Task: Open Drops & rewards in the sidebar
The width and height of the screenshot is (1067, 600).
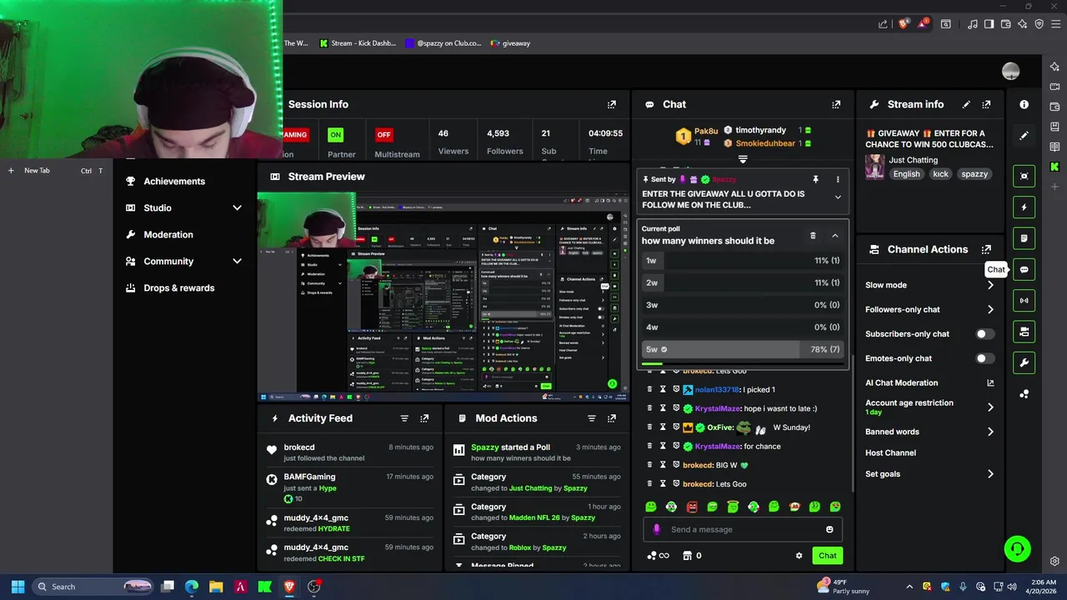Action: click(x=178, y=287)
